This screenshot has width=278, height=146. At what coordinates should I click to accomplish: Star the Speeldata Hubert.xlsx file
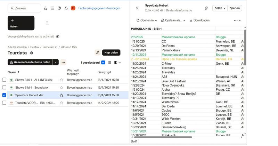point(62,95)
